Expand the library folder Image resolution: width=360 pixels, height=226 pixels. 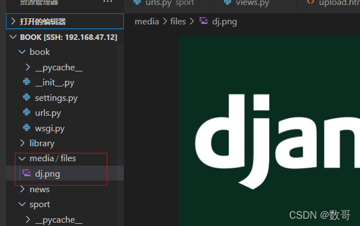(42, 143)
